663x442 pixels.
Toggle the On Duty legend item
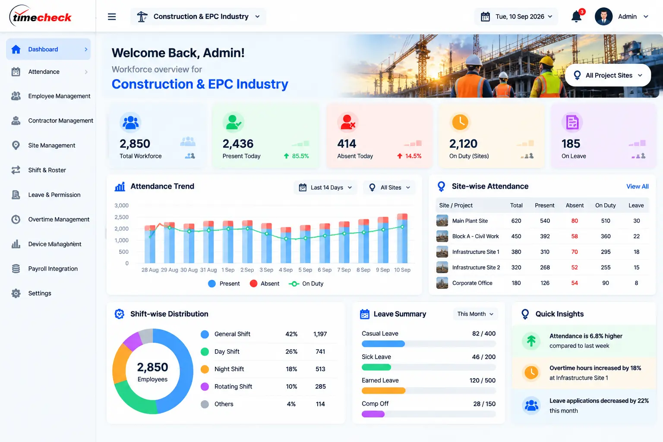pos(306,284)
